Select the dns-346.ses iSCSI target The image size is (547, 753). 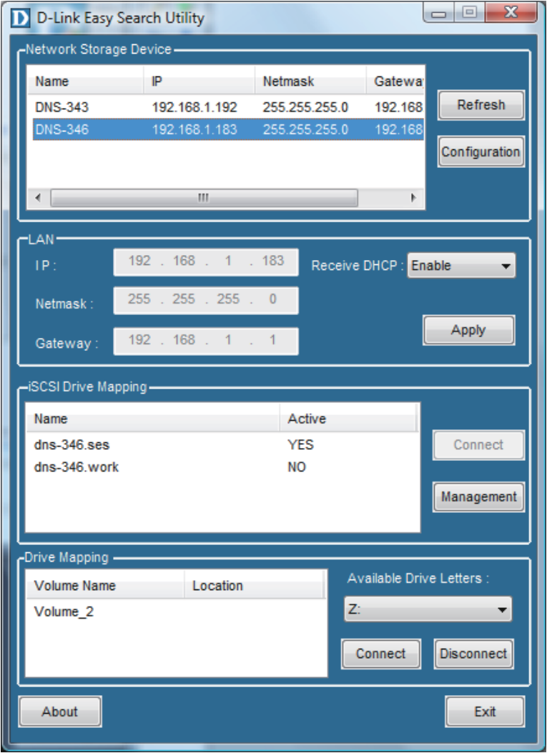72,444
